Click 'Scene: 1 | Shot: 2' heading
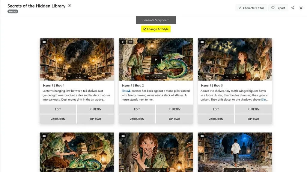 (x=133, y=85)
